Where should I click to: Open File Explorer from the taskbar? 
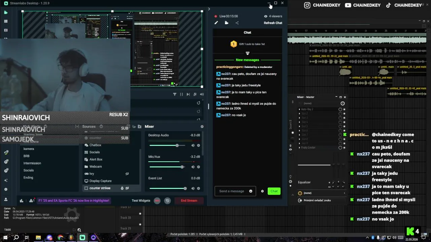38,238
